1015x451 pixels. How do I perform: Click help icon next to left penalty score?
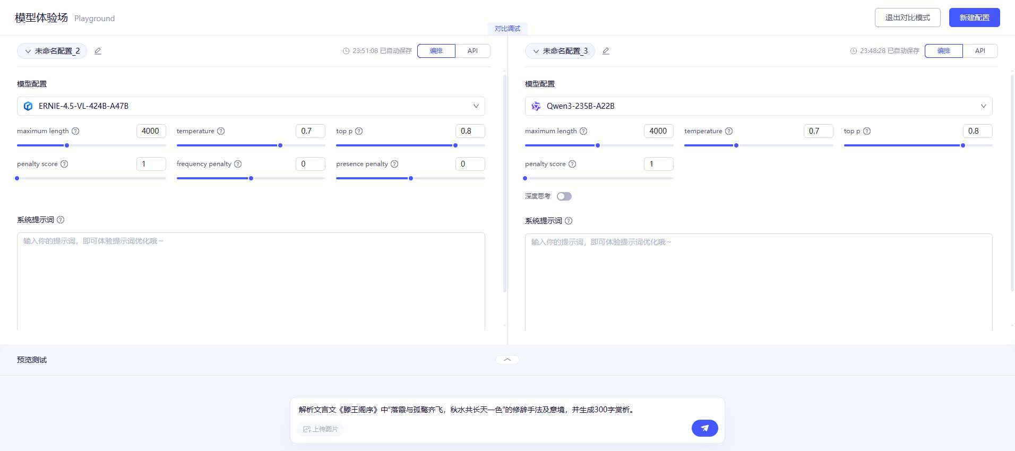(64, 164)
